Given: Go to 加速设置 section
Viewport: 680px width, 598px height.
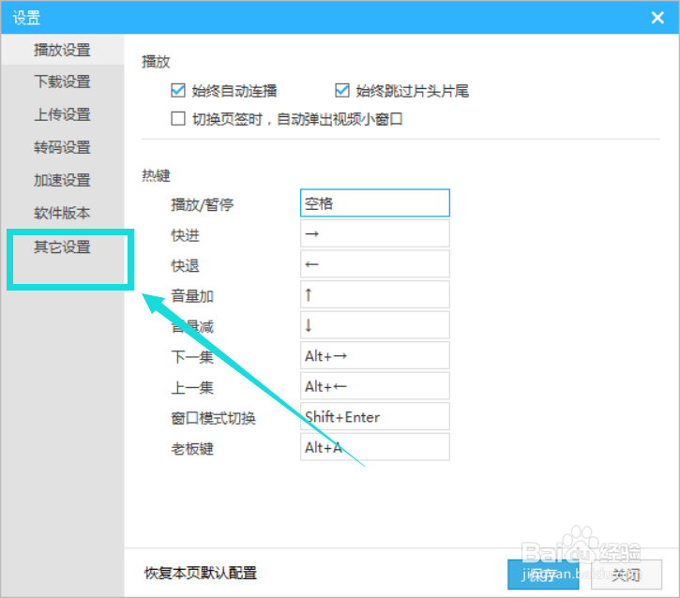Looking at the screenshot, I should 62,180.
